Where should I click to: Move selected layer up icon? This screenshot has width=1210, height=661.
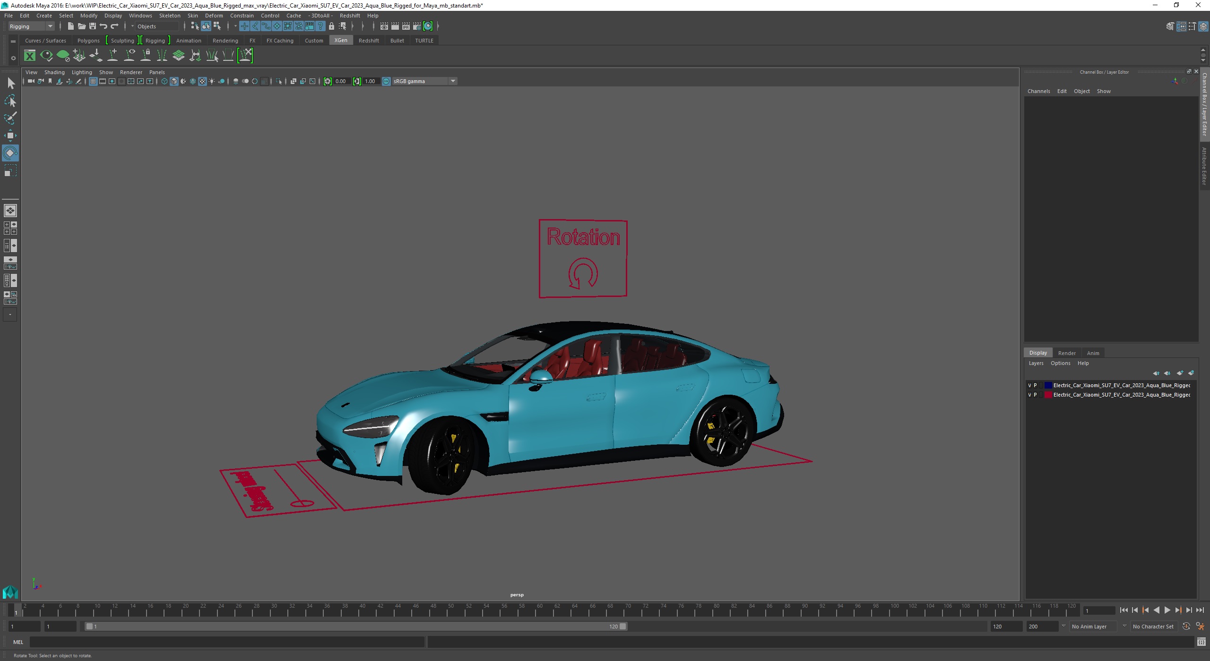point(1156,373)
